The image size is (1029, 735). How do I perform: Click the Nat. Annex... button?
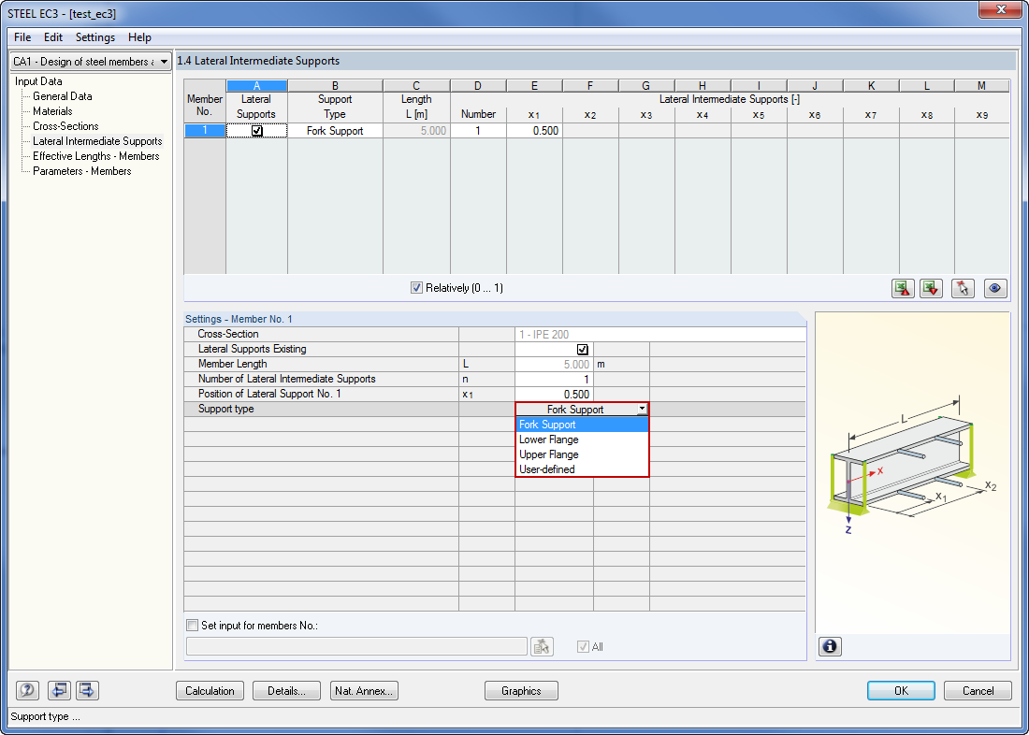364,690
